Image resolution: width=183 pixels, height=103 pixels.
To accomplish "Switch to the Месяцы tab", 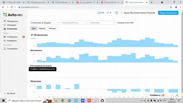I will click(x=52, y=29).
